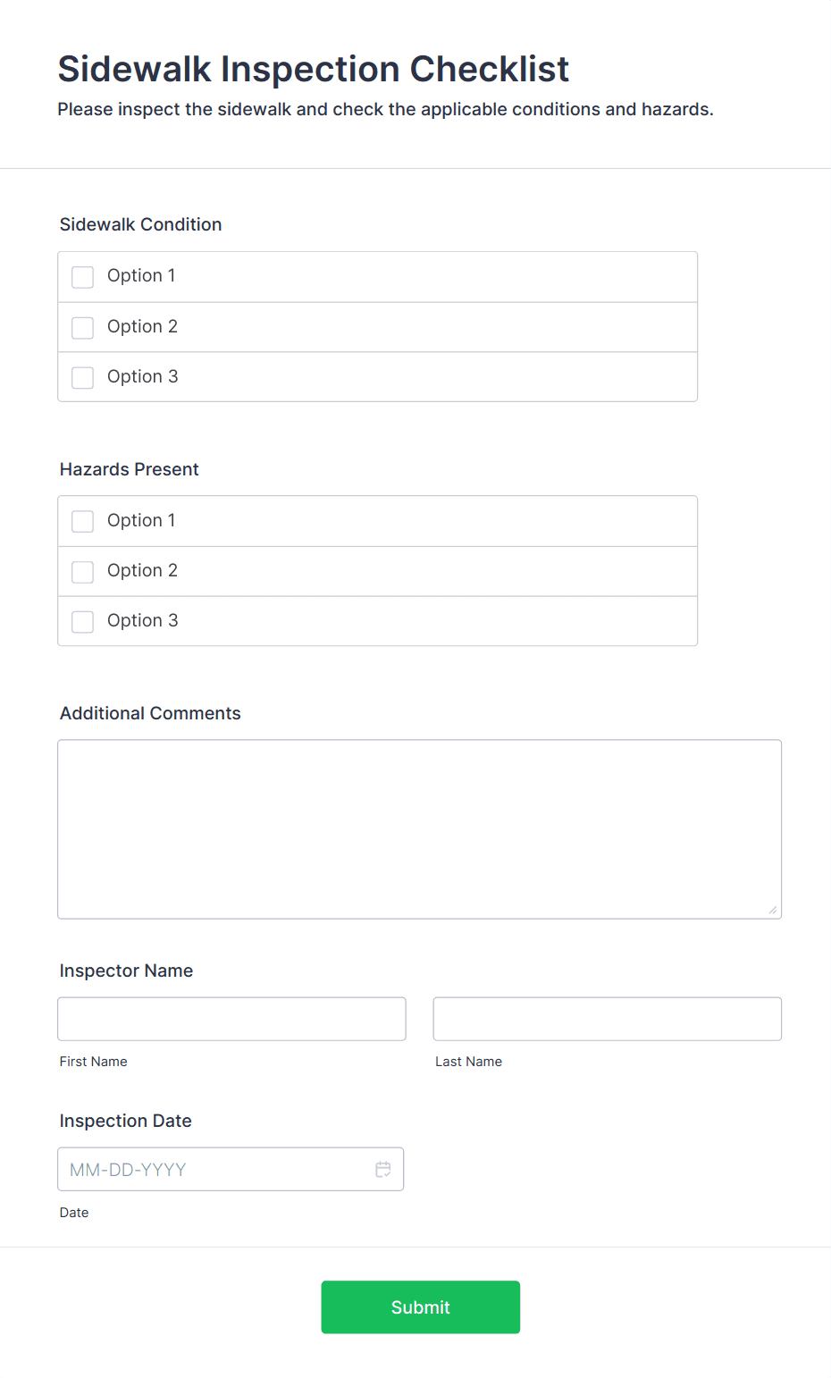Grab the comments box resize handle
The width and height of the screenshot is (831, 1378).
(773, 910)
